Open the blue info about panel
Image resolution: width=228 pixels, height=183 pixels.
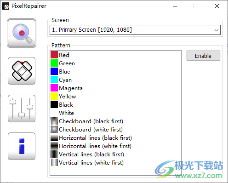[x=22, y=146]
